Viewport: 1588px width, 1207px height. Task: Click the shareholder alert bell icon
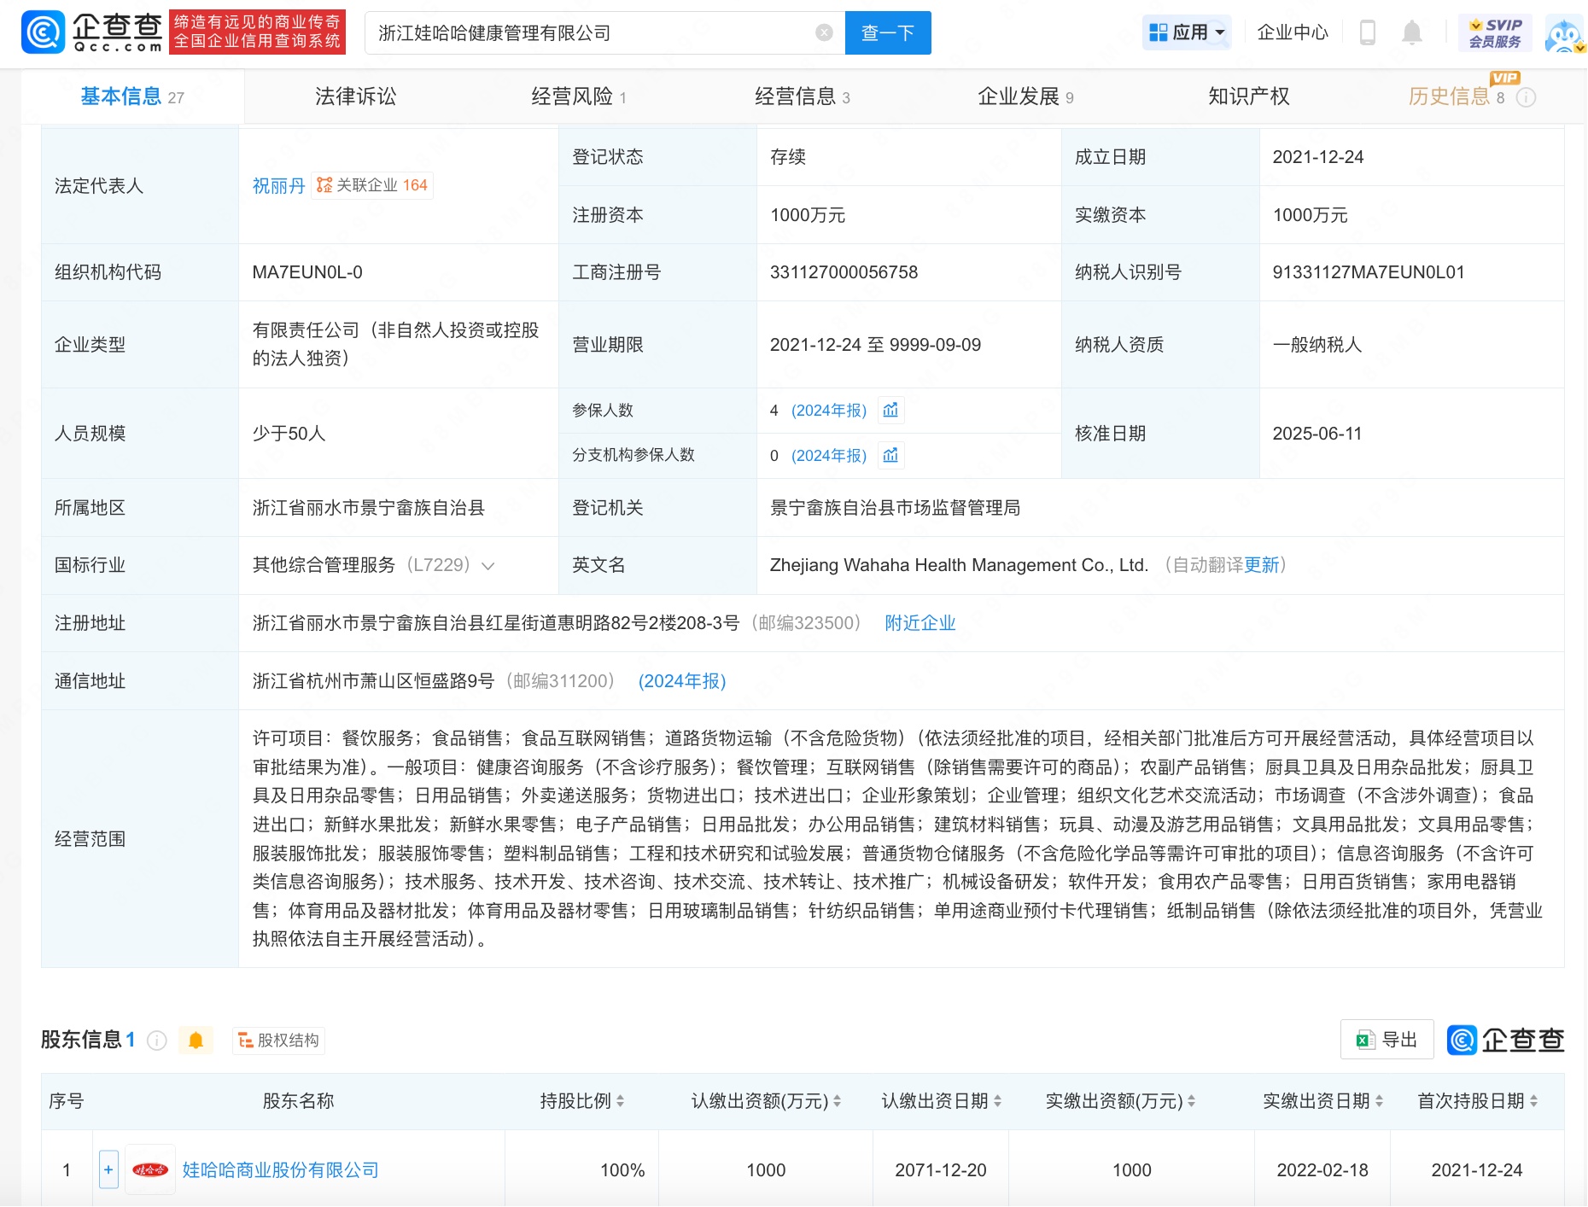coord(196,1040)
